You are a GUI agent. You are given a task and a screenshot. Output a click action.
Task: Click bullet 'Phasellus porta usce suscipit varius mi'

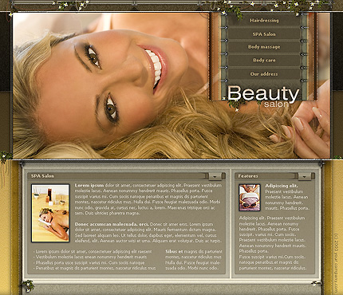(x=89, y=262)
